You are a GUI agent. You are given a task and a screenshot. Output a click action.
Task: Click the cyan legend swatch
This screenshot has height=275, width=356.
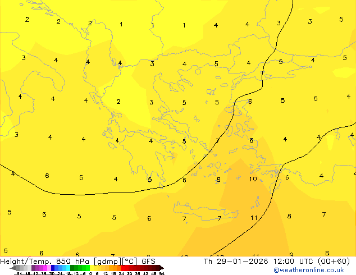click(68, 268)
